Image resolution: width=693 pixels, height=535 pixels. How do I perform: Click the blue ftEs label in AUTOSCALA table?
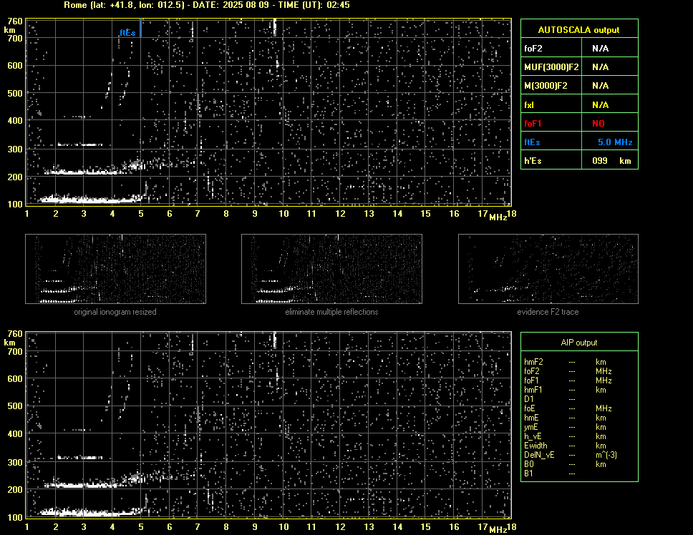[532, 142]
